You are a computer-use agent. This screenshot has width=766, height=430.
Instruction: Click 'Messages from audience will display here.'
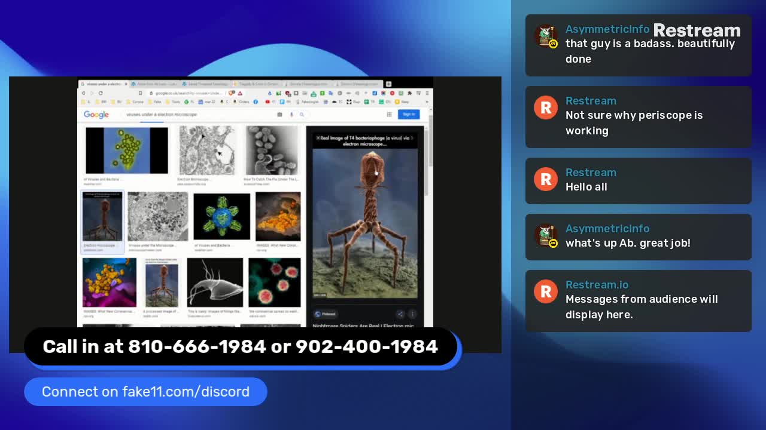pos(642,307)
